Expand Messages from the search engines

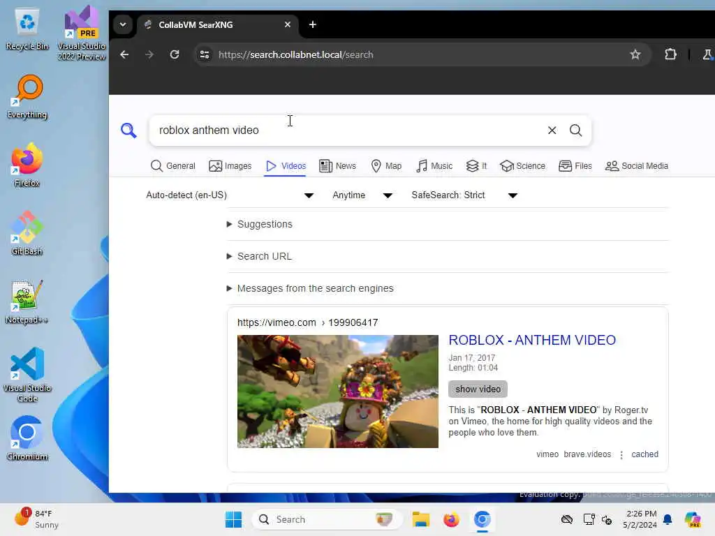pyautogui.click(x=310, y=288)
